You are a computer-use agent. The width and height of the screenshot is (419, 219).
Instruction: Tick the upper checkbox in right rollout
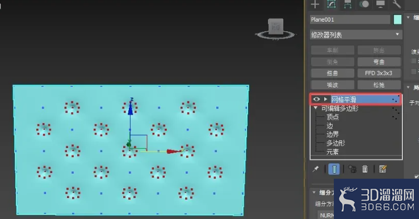(414, 61)
